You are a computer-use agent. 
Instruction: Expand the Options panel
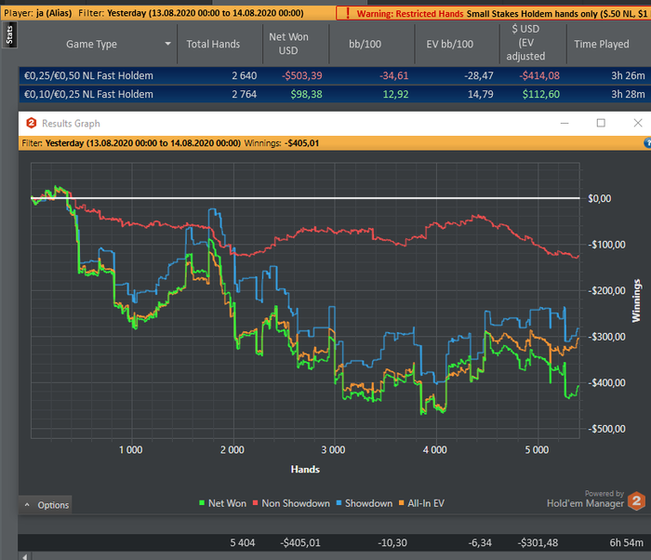(x=45, y=505)
